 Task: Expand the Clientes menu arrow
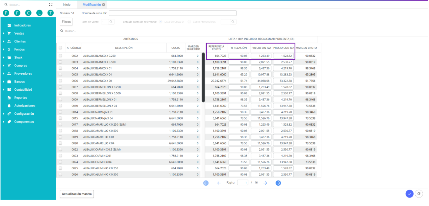[4, 42]
